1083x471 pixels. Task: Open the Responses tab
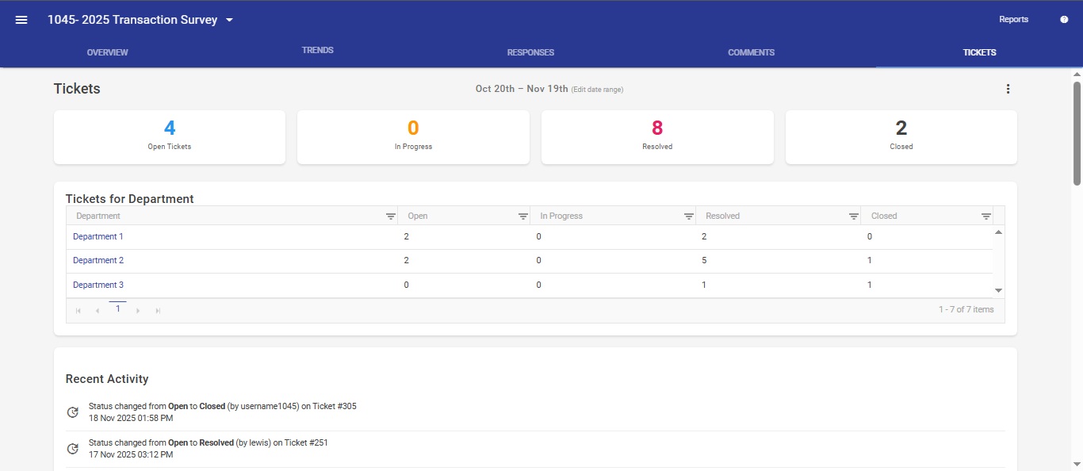(530, 52)
